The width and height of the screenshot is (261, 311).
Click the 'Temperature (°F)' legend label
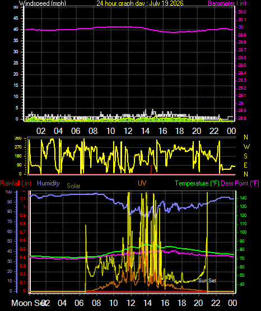click(197, 183)
